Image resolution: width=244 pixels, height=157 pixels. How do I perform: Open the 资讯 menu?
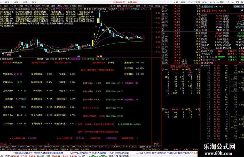(x=7, y=2)
